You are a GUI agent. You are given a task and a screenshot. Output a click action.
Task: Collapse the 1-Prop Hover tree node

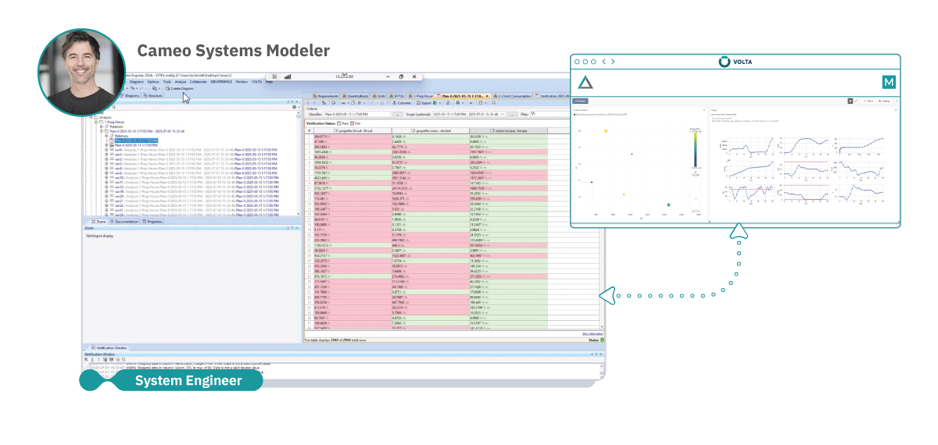point(96,122)
